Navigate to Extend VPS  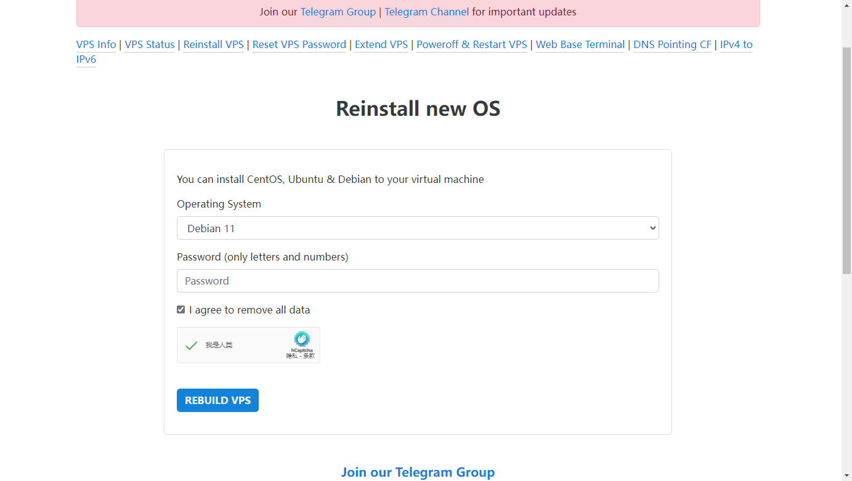click(381, 44)
